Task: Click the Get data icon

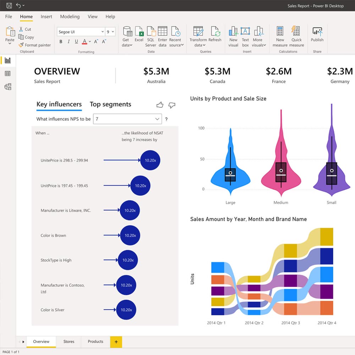Action: (x=127, y=31)
